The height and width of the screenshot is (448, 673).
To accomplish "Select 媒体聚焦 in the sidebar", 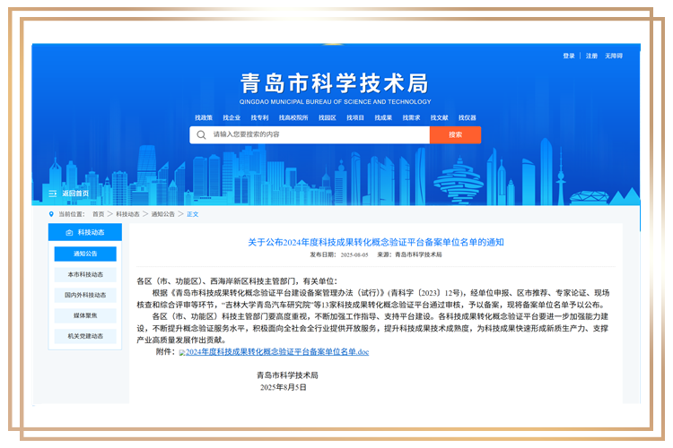I will click(x=85, y=315).
